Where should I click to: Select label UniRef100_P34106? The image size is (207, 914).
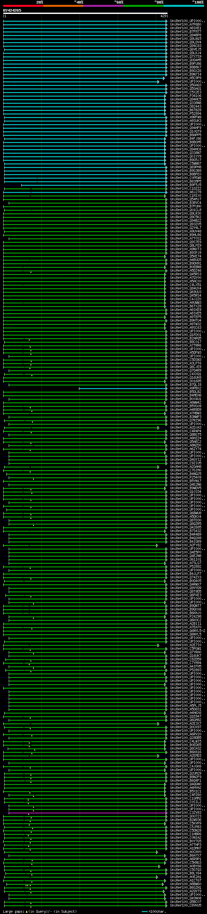pos(186,96)
